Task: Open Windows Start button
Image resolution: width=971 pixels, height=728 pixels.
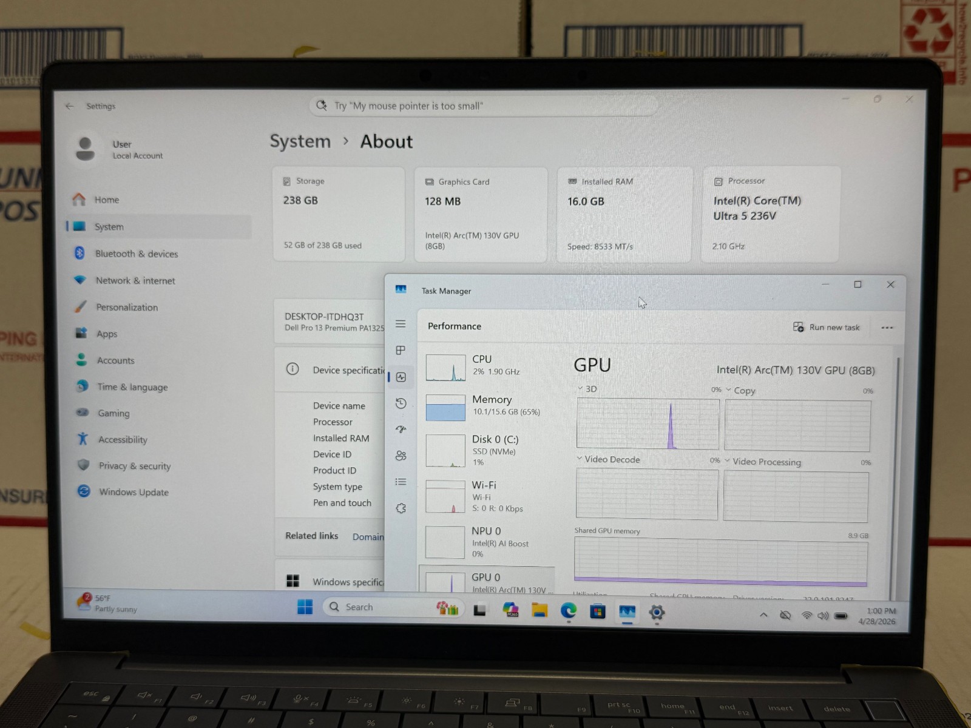Action: [305, 607]
